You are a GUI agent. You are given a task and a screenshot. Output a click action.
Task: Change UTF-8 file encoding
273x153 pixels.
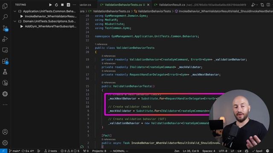(223, 151)
